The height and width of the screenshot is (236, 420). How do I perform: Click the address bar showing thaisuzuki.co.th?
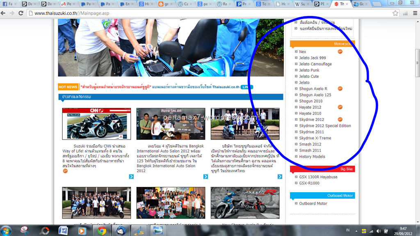[205, 13]
